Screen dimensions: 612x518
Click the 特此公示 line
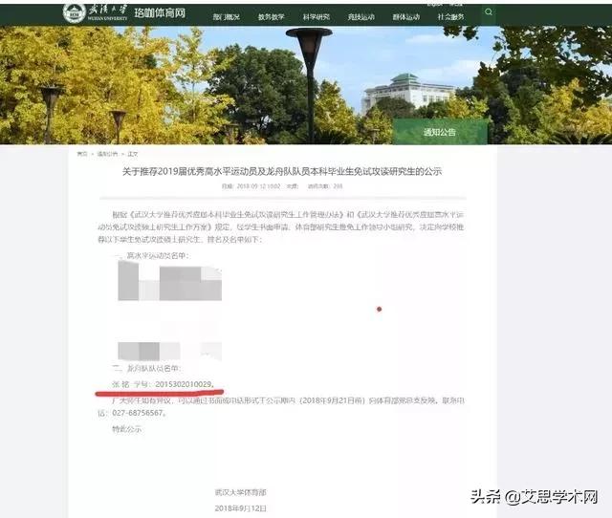tap(126, 429)
